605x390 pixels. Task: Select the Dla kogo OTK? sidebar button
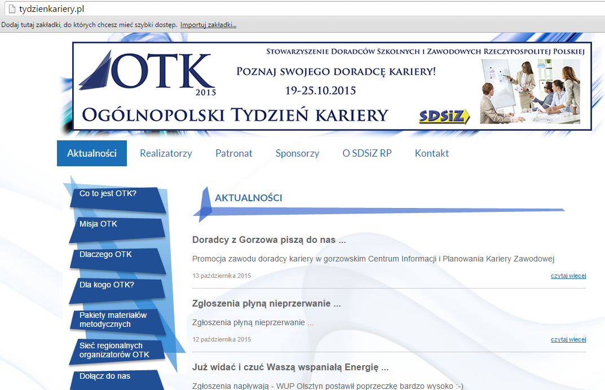117,290
